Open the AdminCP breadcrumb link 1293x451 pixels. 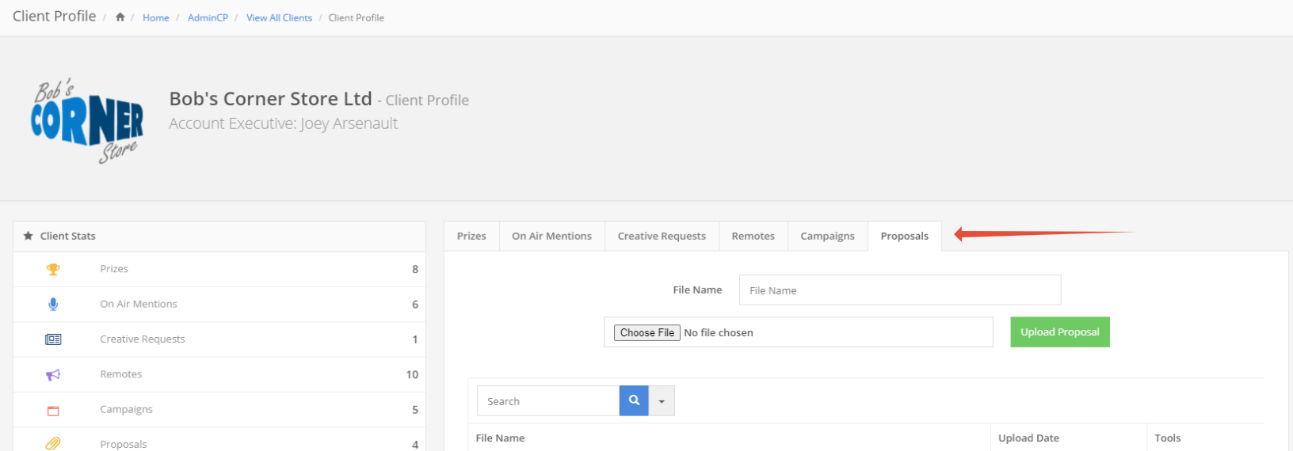click(208, 17)
